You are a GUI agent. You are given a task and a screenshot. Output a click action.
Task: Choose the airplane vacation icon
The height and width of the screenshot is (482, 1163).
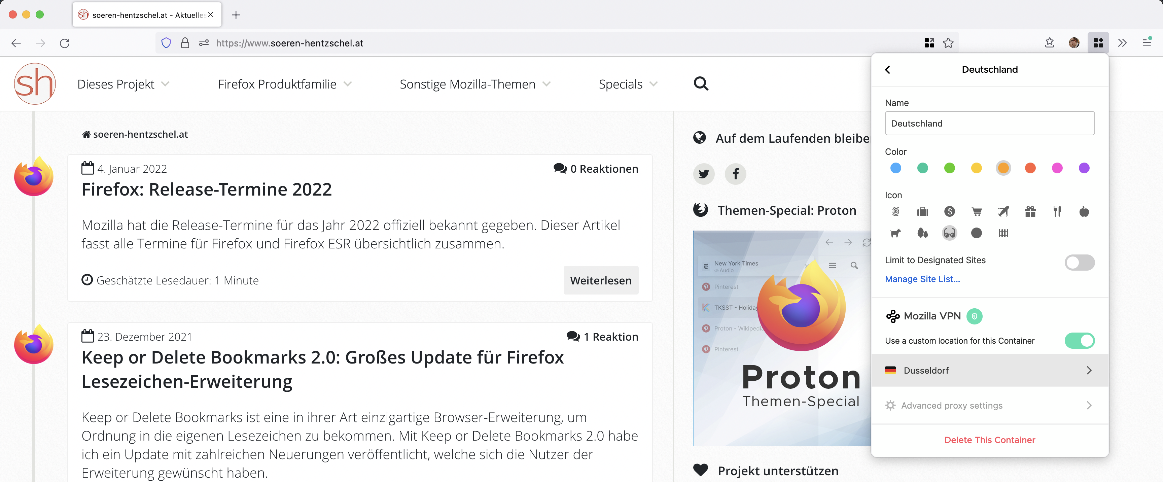coord(1003,211)
